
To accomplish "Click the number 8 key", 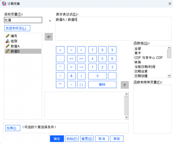I will 102,50.
